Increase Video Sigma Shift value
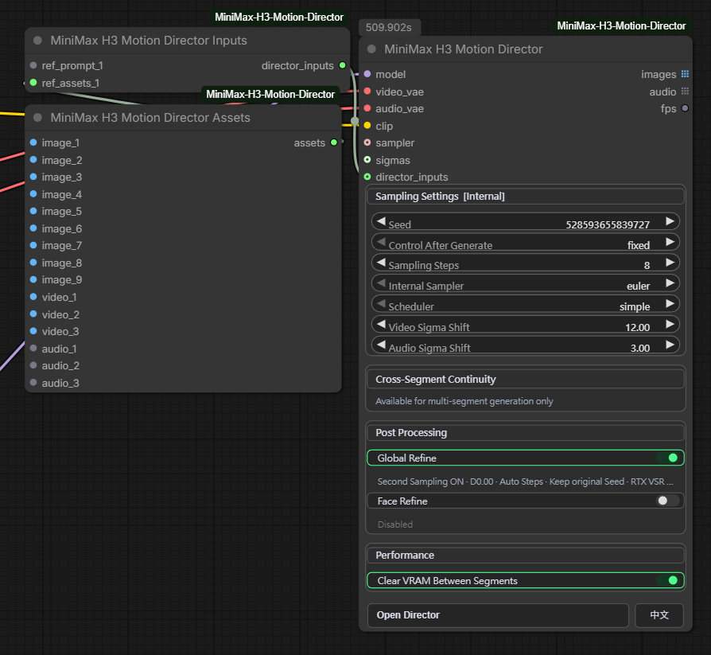This screenshot has height=655, width=711. click(x=670, y=324)
